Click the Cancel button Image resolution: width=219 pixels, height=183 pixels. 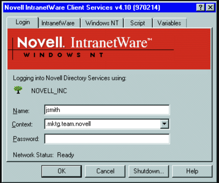pyautogui.click(x=105, y=171)
